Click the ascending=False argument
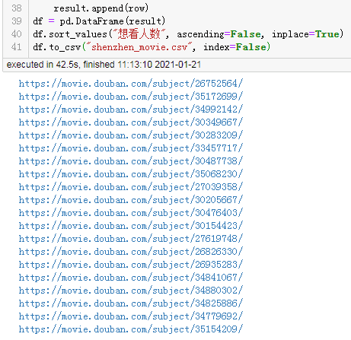Viewport: 351px width, 340px height. [x=219, y=34]
